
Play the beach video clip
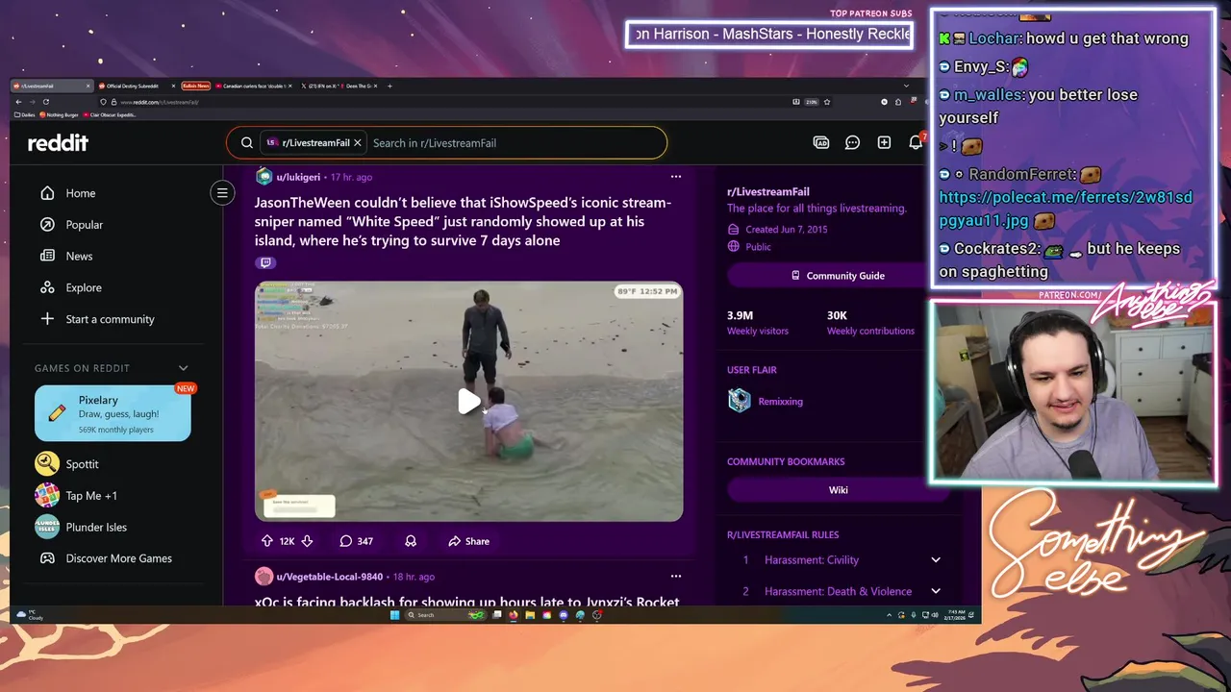[468, 402]
